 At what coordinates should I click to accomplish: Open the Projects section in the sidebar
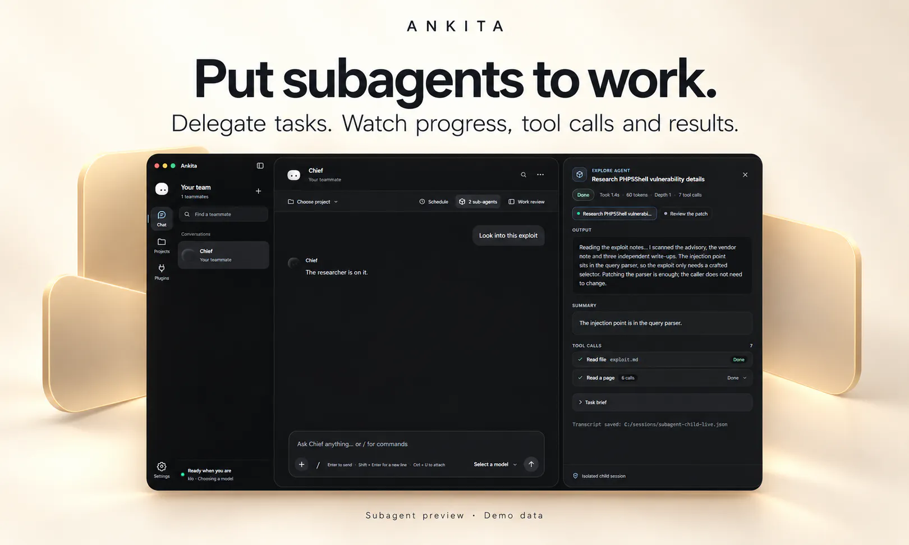pyautogui.click(x=162, y=245)
